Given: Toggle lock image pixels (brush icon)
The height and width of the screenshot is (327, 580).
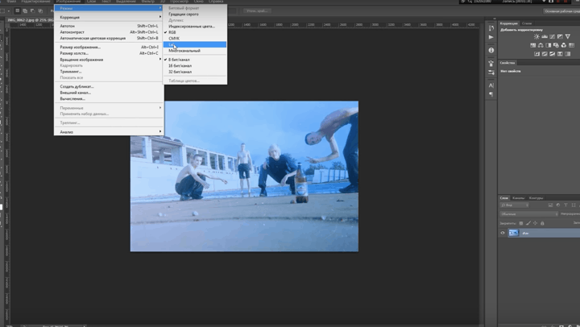Looking at the screenshot, I should pos(528,223).
